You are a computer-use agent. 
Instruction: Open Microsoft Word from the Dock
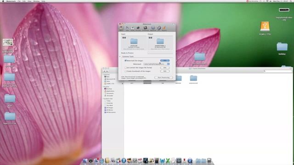[x=162, y=161]
